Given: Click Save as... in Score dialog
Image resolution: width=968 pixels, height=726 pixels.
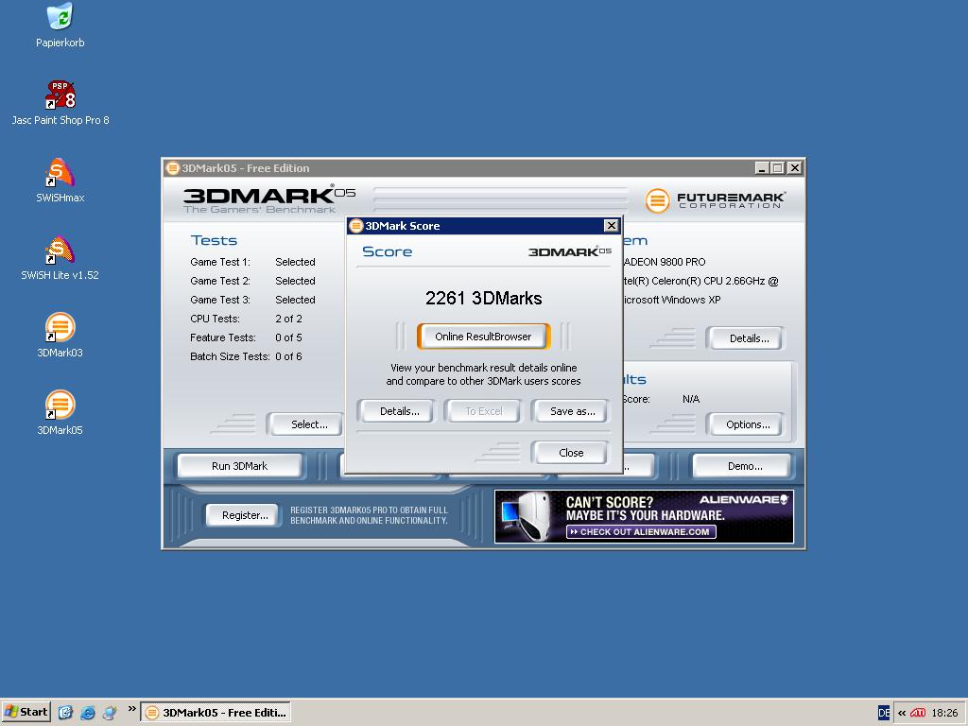Looking at the screenshot, I should (572, 411).
